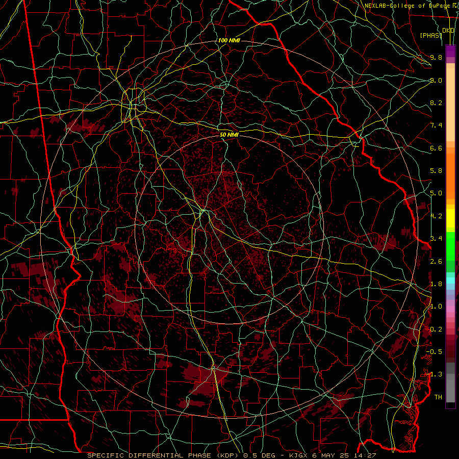Pick the bright green segment of the color bar
The width and height of the screenshot is (459, 459).
coord(450,246)
